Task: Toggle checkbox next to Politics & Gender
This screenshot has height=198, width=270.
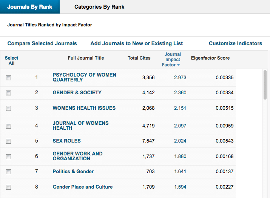Action: click(x=9, y=172)
